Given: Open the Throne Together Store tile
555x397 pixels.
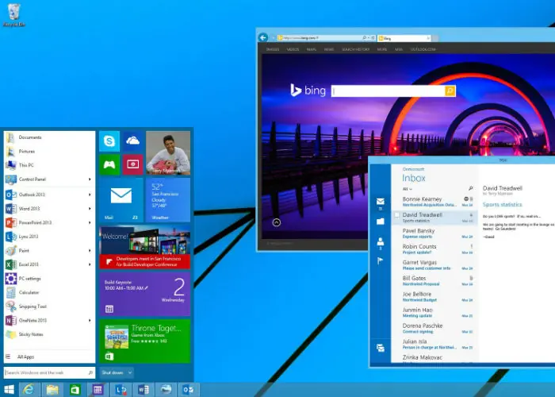Looking at the screenshot, I should click(x=145, y=341).
